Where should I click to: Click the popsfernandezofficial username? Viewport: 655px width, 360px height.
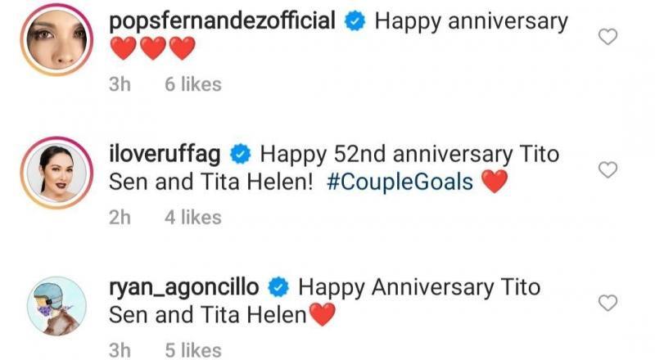(222, 22)
